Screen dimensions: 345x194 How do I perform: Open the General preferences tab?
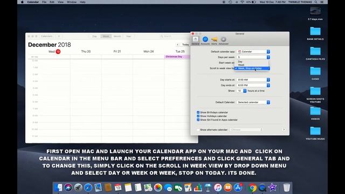coord(195,41)
